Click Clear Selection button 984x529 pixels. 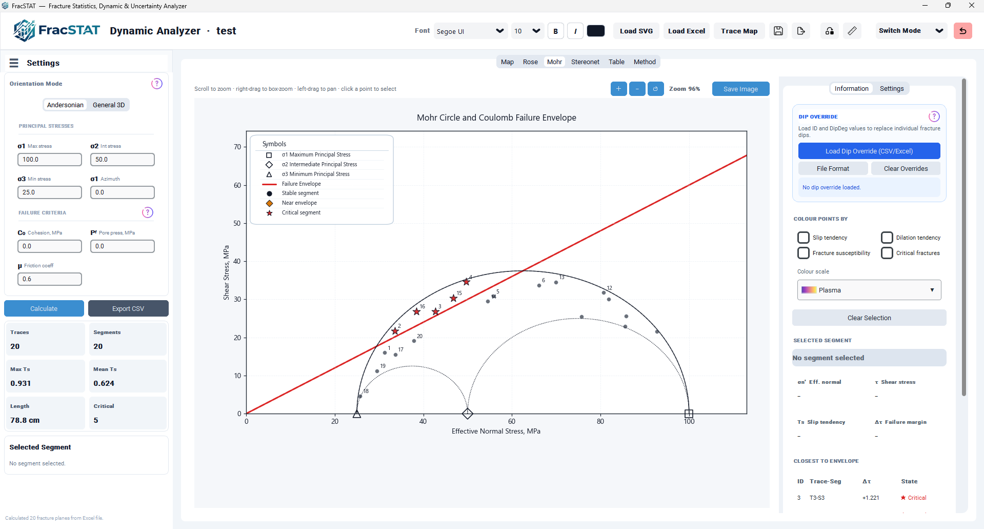(x=869, y=318)
